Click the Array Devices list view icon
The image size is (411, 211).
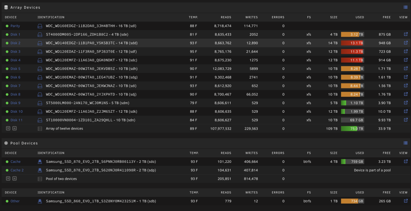coord(406,7)
